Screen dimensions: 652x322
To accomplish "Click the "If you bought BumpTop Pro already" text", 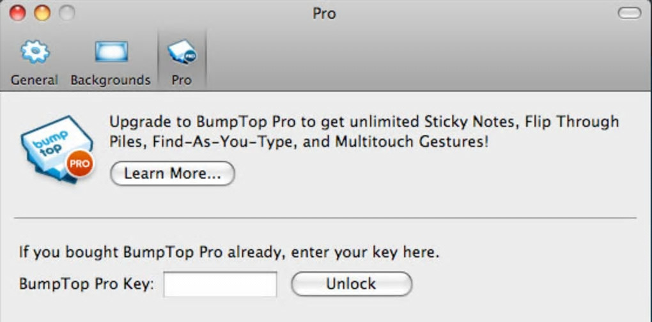I will tap(229, 252).
